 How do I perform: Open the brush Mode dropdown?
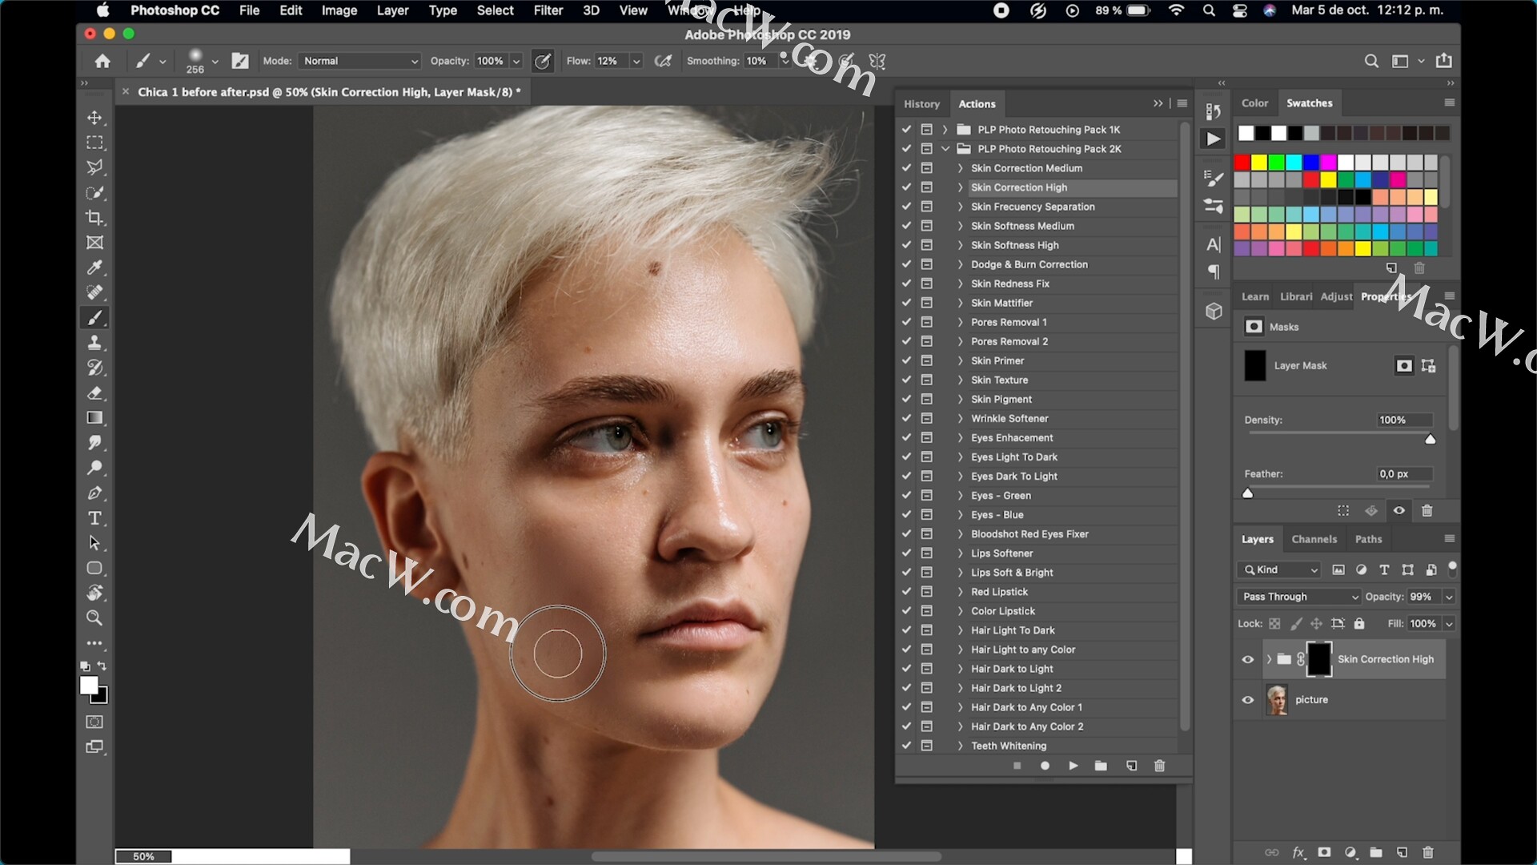coord(359,61)
